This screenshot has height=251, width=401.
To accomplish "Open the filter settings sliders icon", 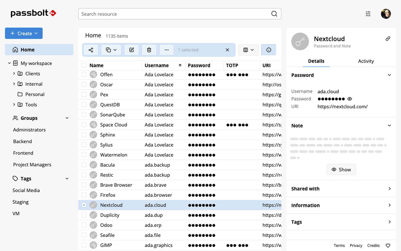I will point(368,14).
